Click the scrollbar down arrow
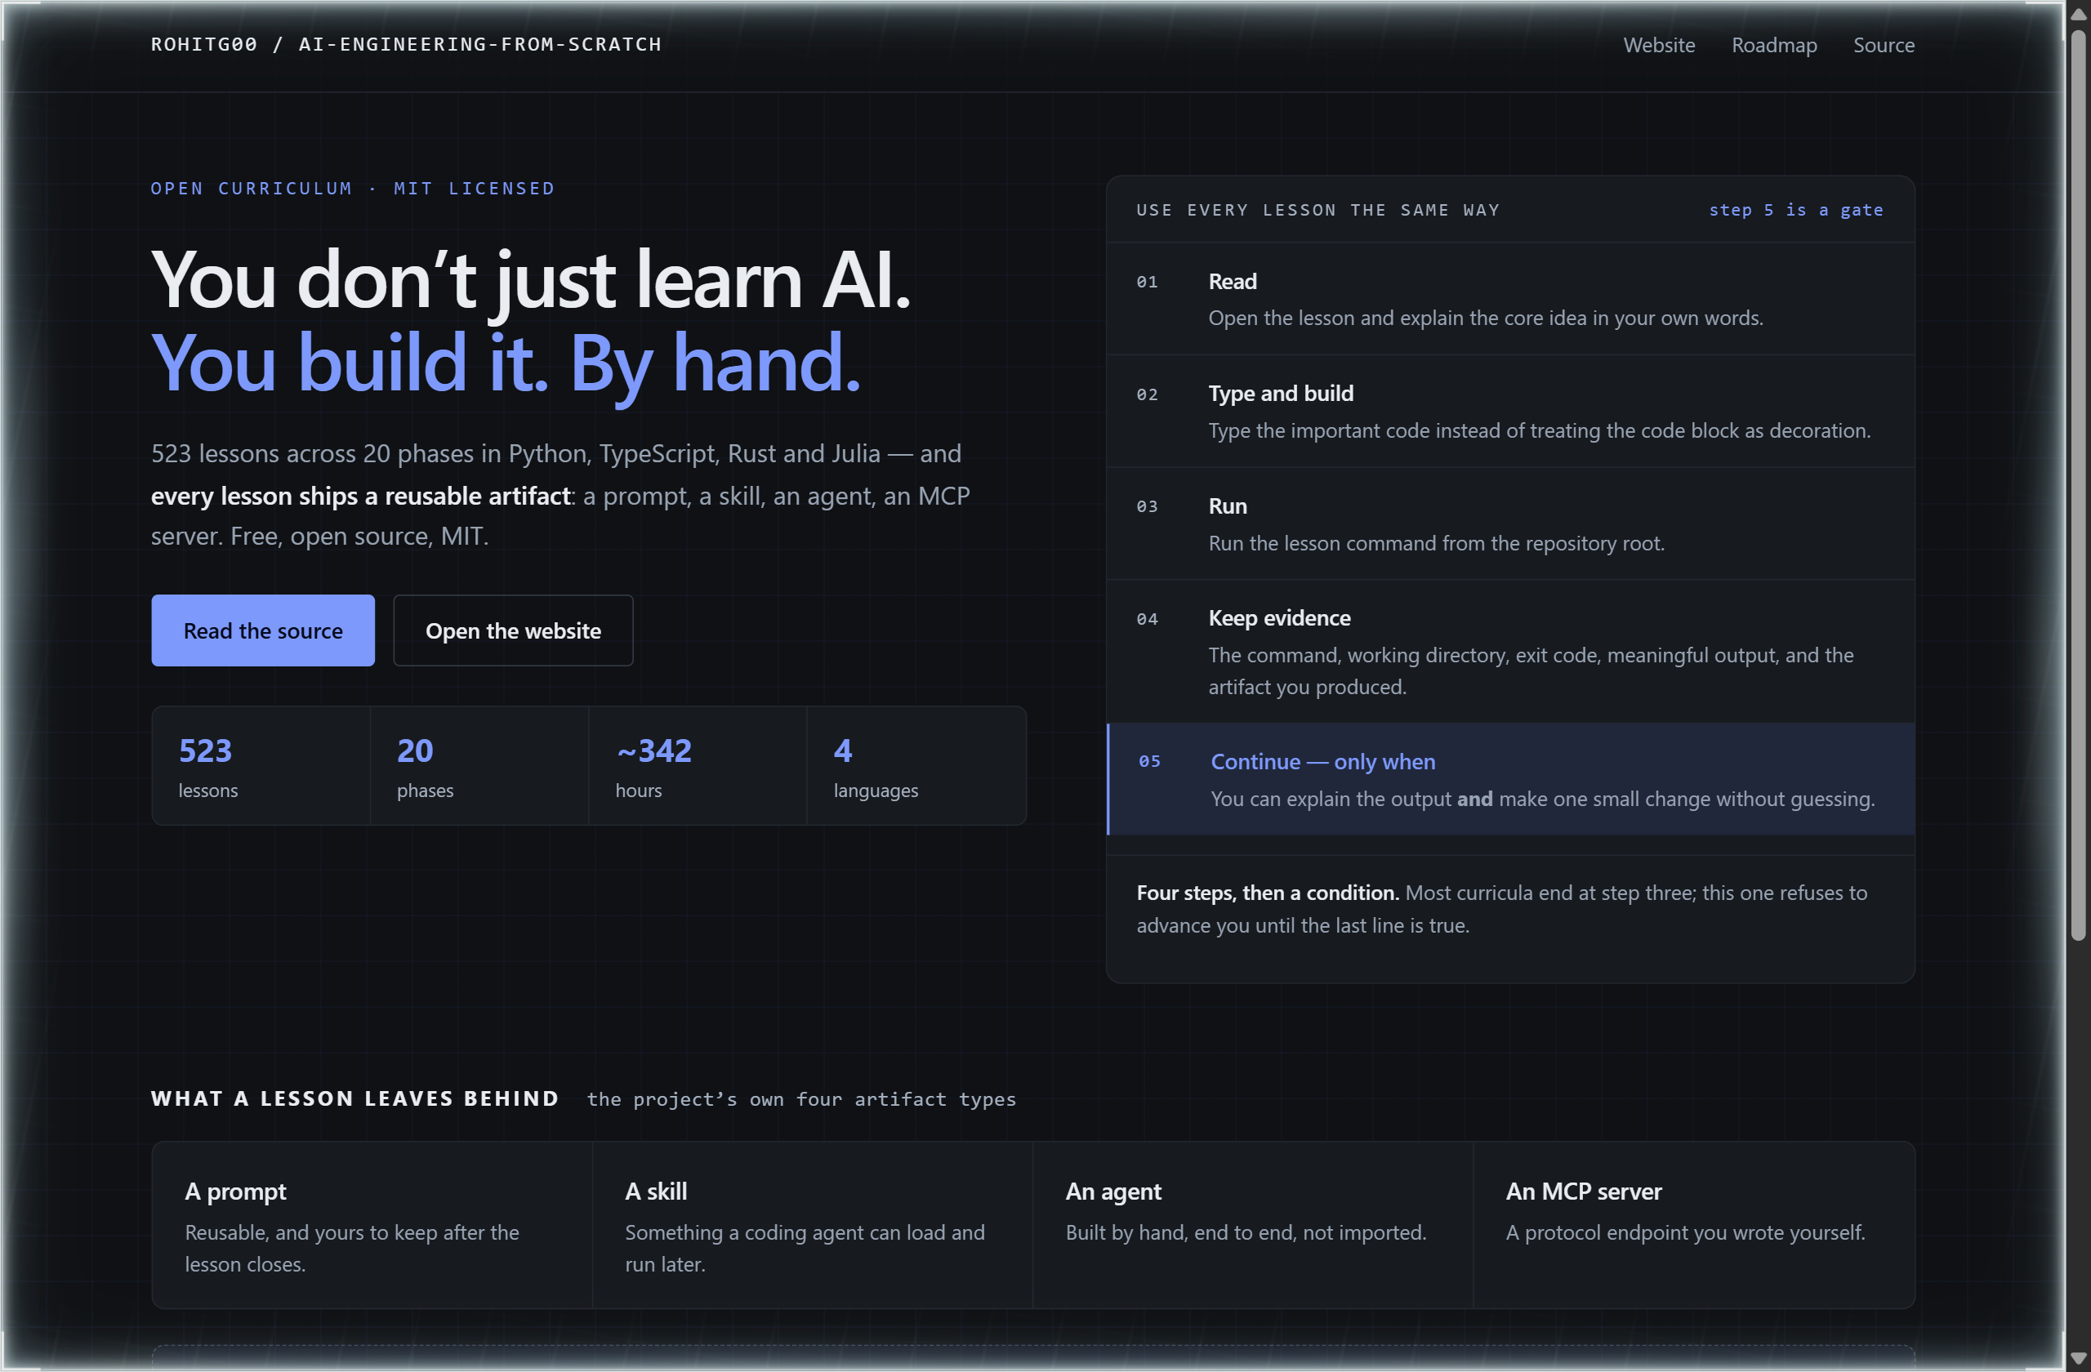This screenshot has height=1372, width=2091. (2078, 1358)
